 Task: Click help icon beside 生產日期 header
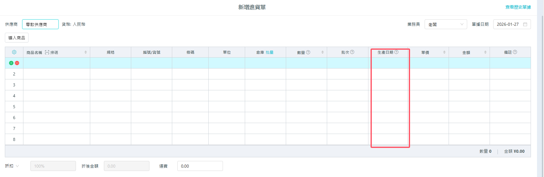click(396, 52)
